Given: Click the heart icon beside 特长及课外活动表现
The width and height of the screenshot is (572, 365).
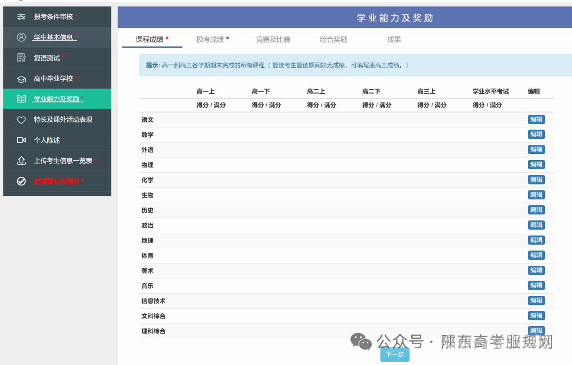Looking at the screenshot, I should (21, 120).
